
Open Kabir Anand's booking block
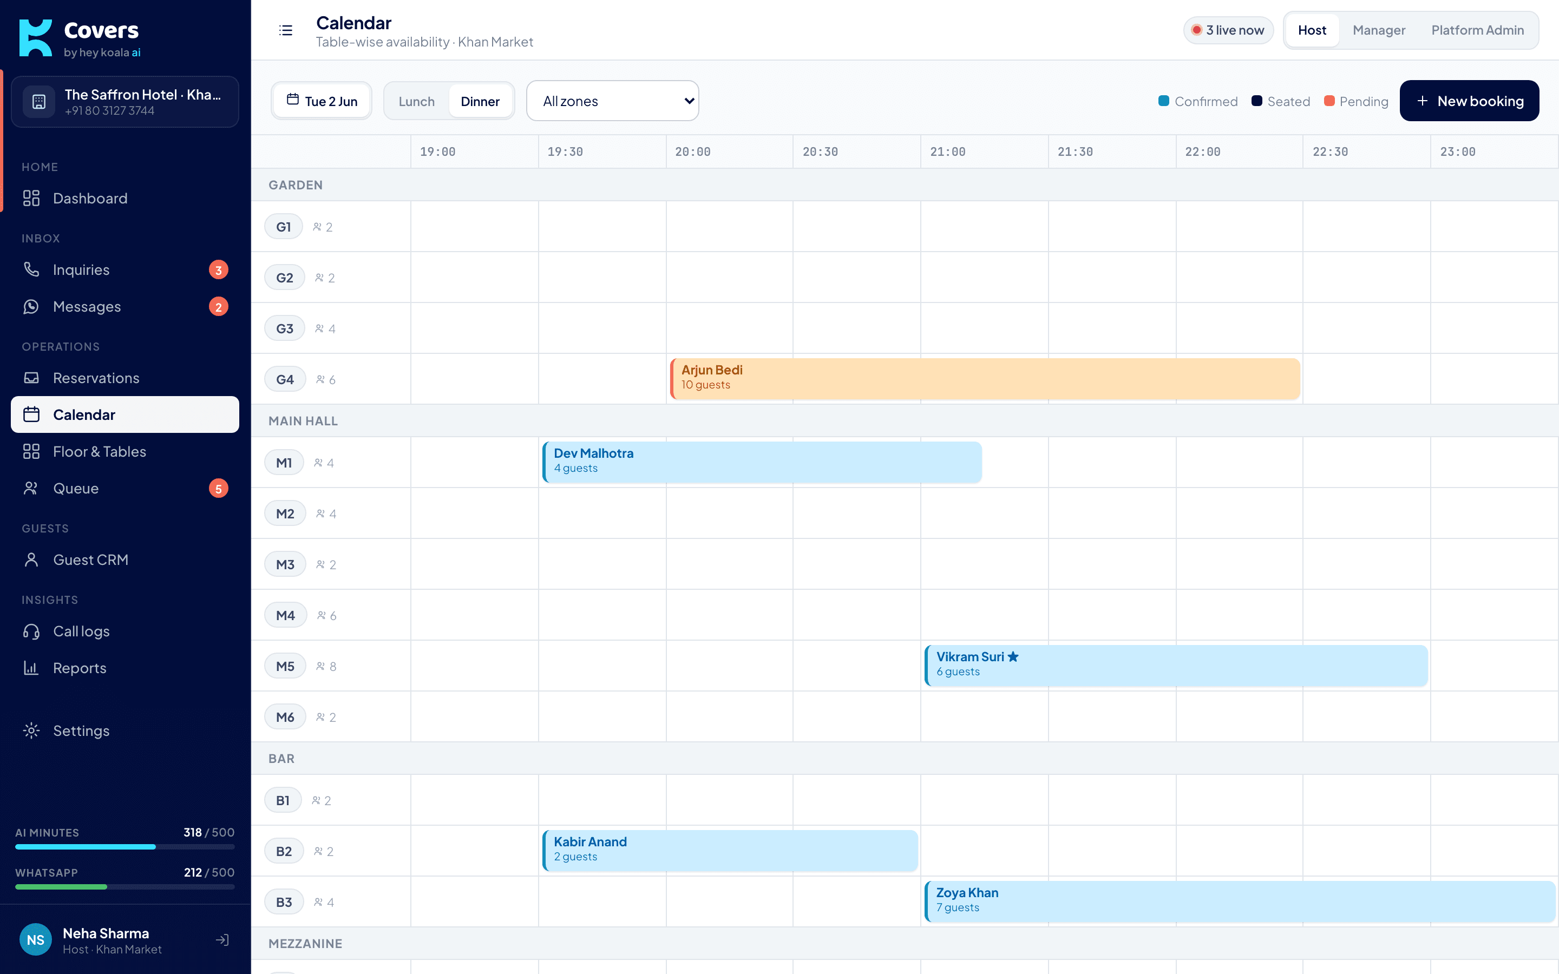[x=730, y=850]
